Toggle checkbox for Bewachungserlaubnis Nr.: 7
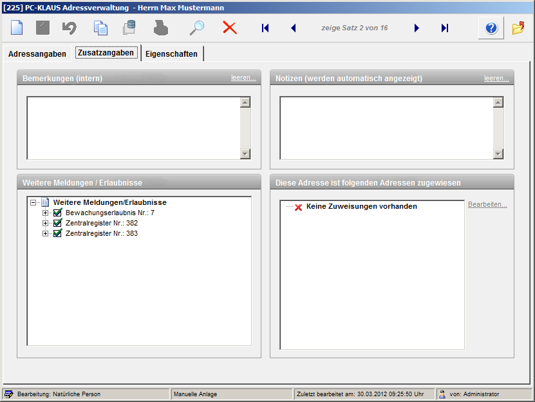Image resolution: width=535 pixels, height=402 pixels. 57,213
